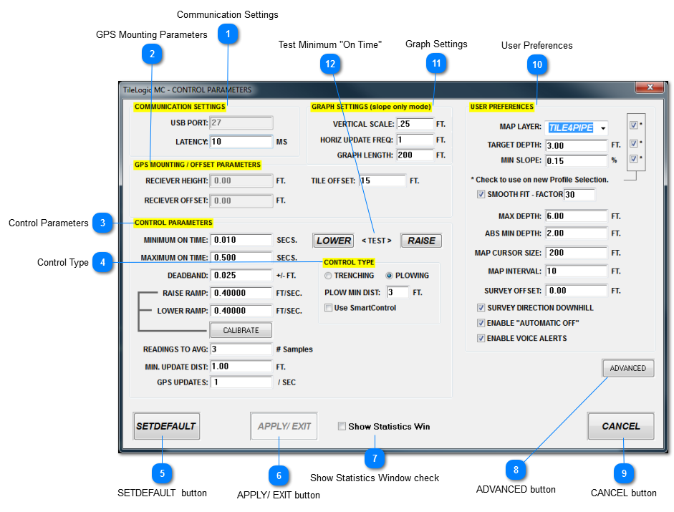Click the LOWER test button
Viewport: 674px width, 512px height.
click(332, 240)
